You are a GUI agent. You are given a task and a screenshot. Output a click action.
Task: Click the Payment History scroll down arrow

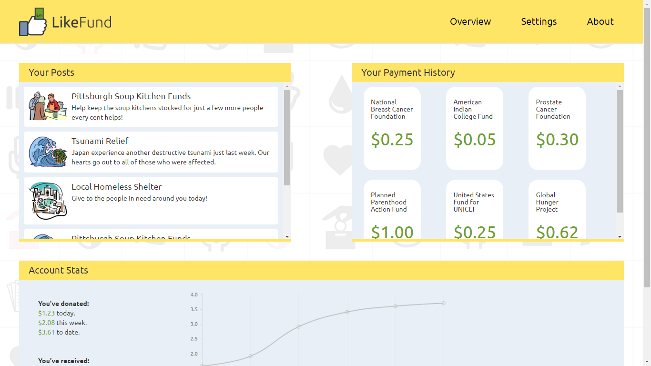pyautogui.click(x=620, y=236)
